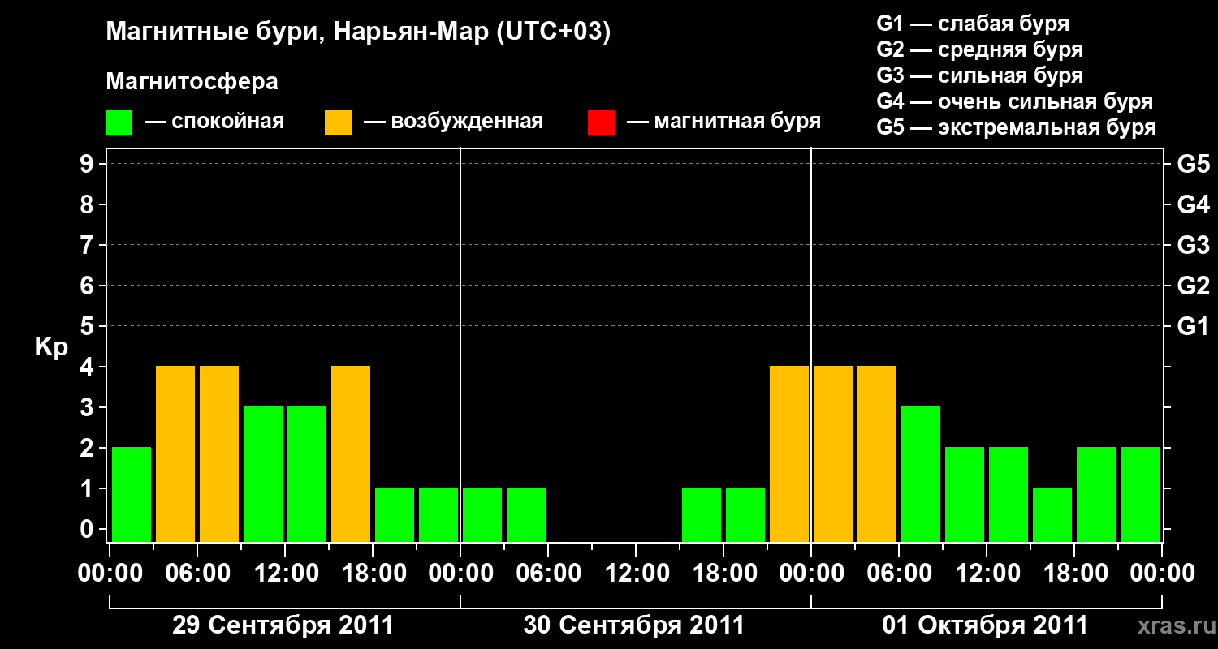Screen dimensions: 1218x649
Task: Click the 01 October 00:00–03:00 orange bar
Action: pos(833,453)
